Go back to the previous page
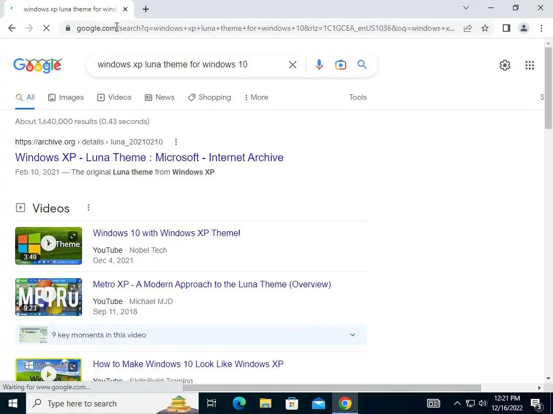The height and width of the screenshot is (414, 553). pyautogui.click(x=12, y=28)
